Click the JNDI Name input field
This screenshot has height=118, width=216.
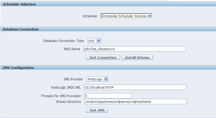point(134,49)
